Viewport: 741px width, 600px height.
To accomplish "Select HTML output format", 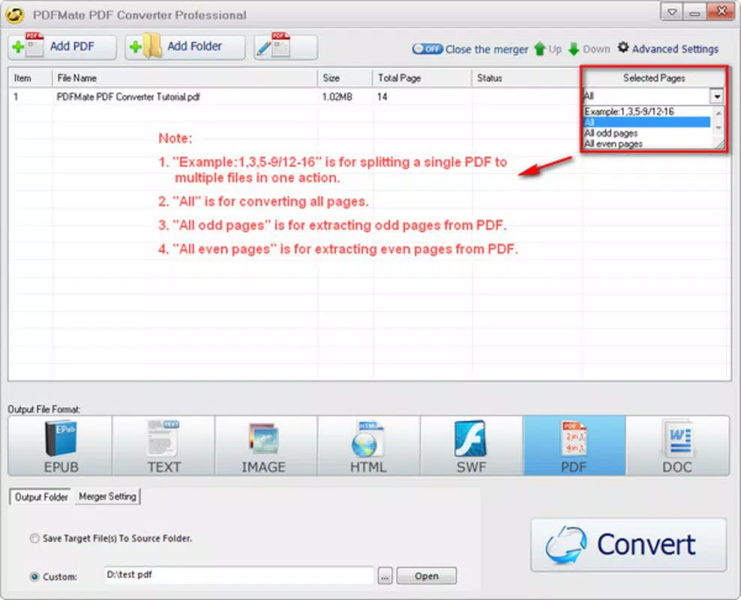I will coord(369,445).
